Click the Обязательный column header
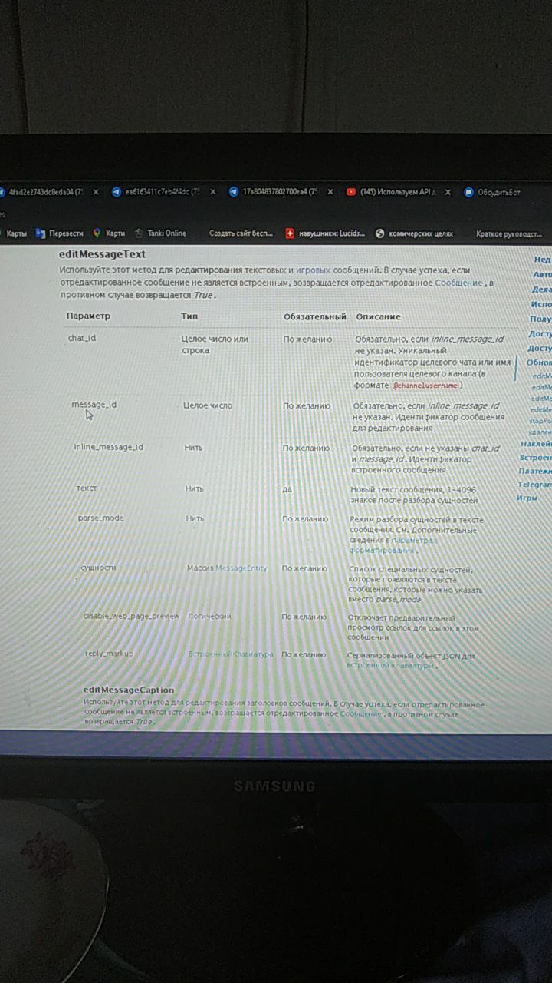The width and height of the screenshot is (552, 983). pos(314,316)
